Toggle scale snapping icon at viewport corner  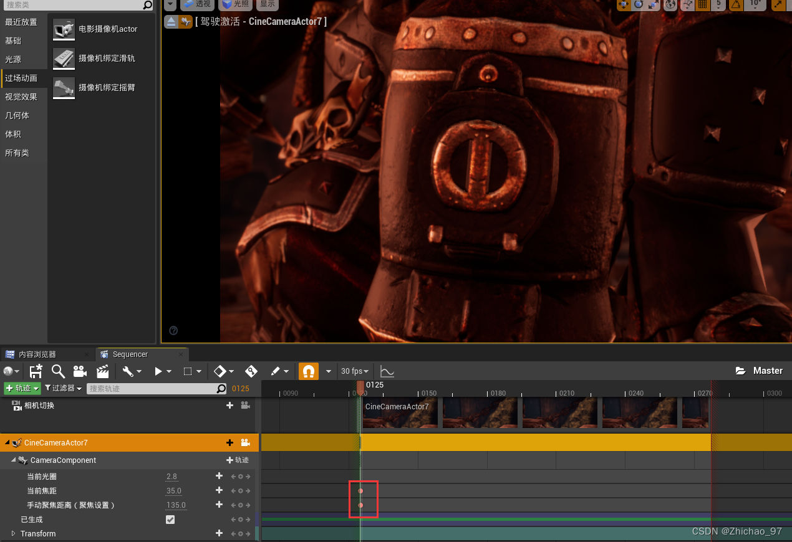778,4
